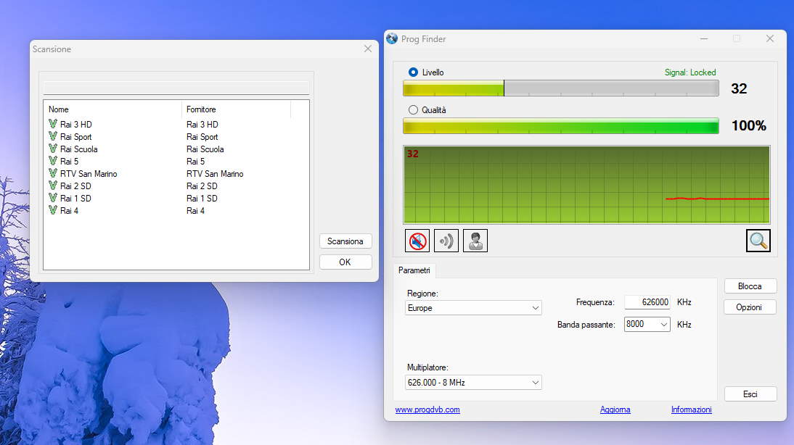The image size is (794, 445).
Task: Click the Prog Finder globe title icon
Action: pyautogui.click(x=392, y=38)
